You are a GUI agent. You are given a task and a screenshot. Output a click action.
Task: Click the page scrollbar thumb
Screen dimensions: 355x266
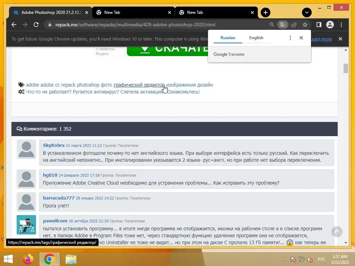[x=346, y=68]
